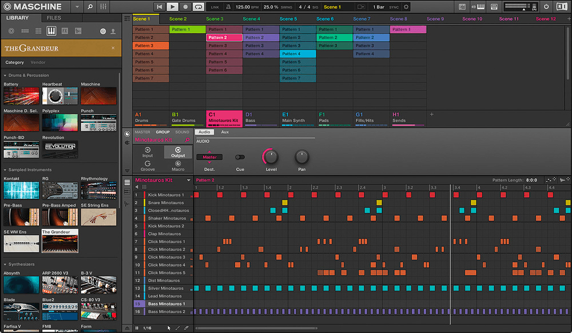
Task: Adjust the Pan knob
Action: [x=301, y=157]
